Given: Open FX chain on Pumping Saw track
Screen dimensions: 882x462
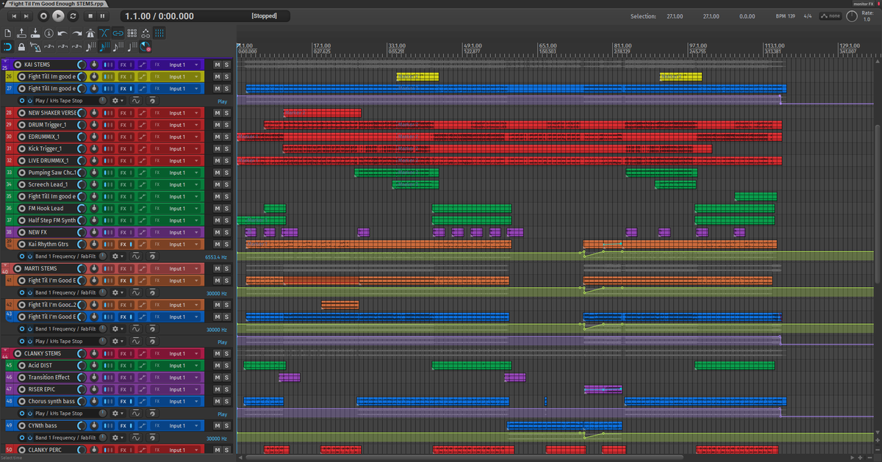Looking at the screenshot, I should (x=123, y=173).
